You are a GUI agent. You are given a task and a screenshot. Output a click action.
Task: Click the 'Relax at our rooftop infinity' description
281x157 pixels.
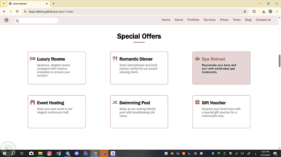(x=137, y=112)
